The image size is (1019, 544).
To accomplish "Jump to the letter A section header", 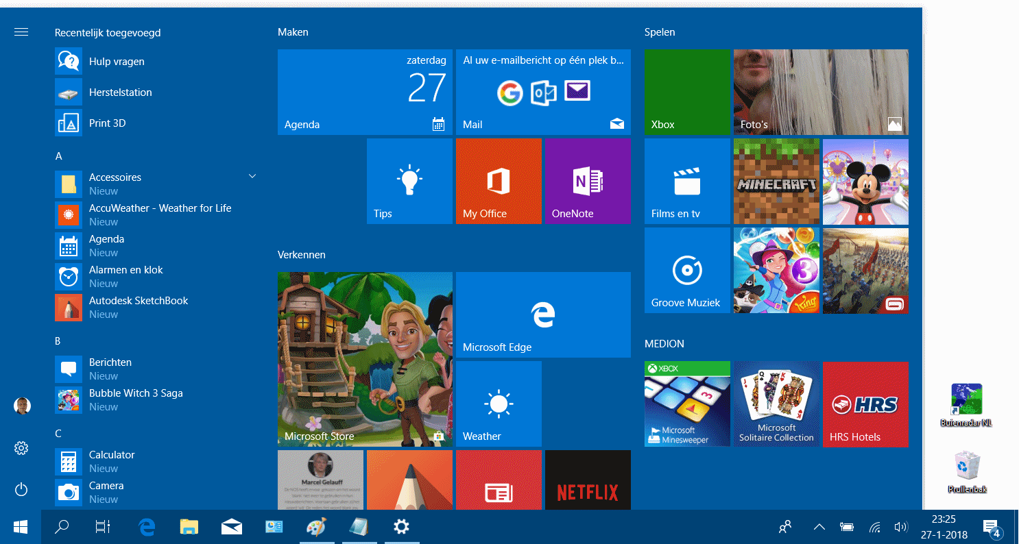I will tap(59, 156).
